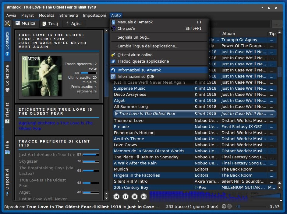287x214 pixels.
Task: Click Aggiungi etichette a True Love link
Action: [x=56, y=126]
